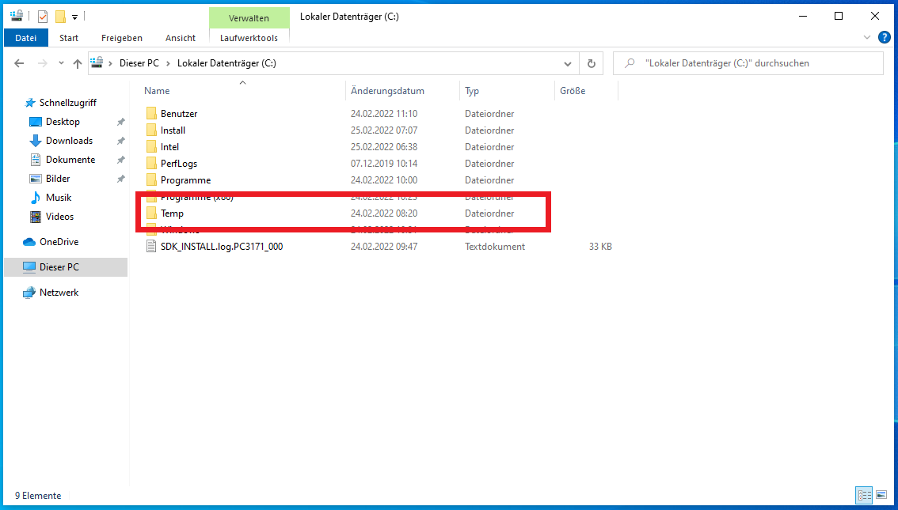898x510 pixels.
Task: Click the Refresh button next to address bar
Action: [591, 63]
